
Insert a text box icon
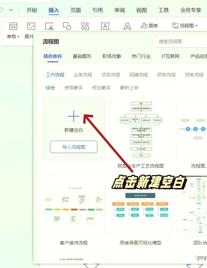[x=105, y=26]
